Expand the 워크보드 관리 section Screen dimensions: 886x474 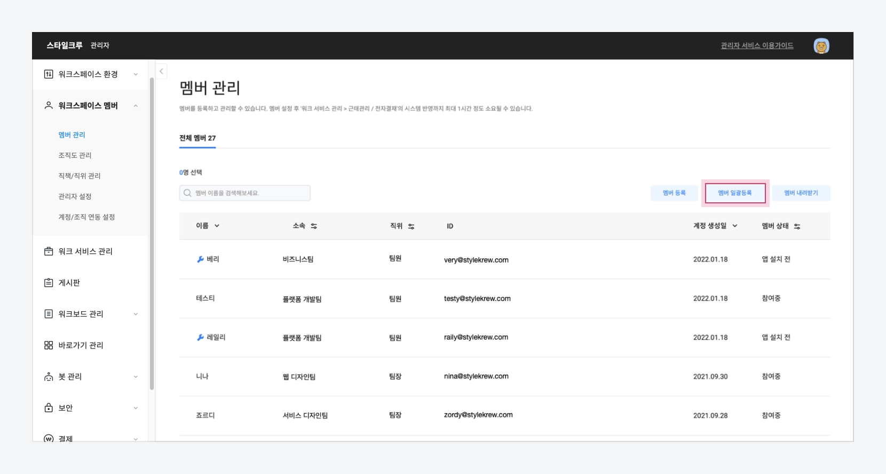136,314
